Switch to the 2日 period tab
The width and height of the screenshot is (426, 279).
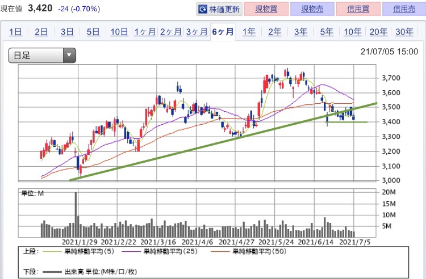tap(41, 32)
